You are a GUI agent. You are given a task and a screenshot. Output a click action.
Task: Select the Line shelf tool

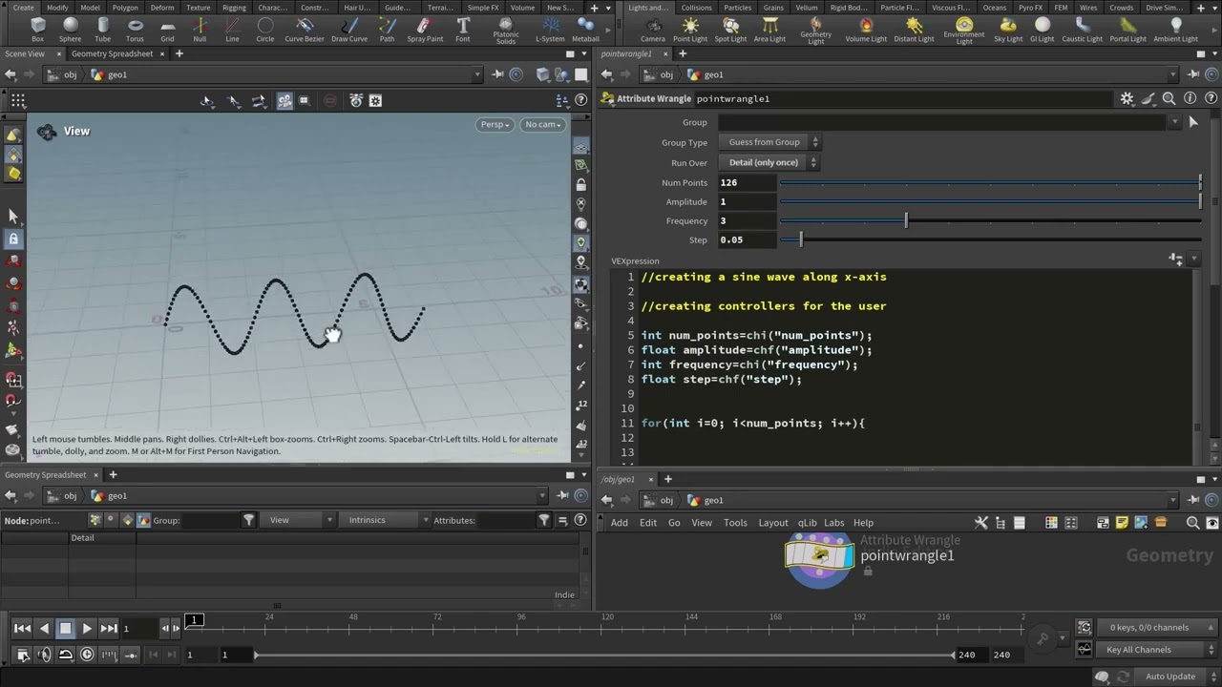232,30
